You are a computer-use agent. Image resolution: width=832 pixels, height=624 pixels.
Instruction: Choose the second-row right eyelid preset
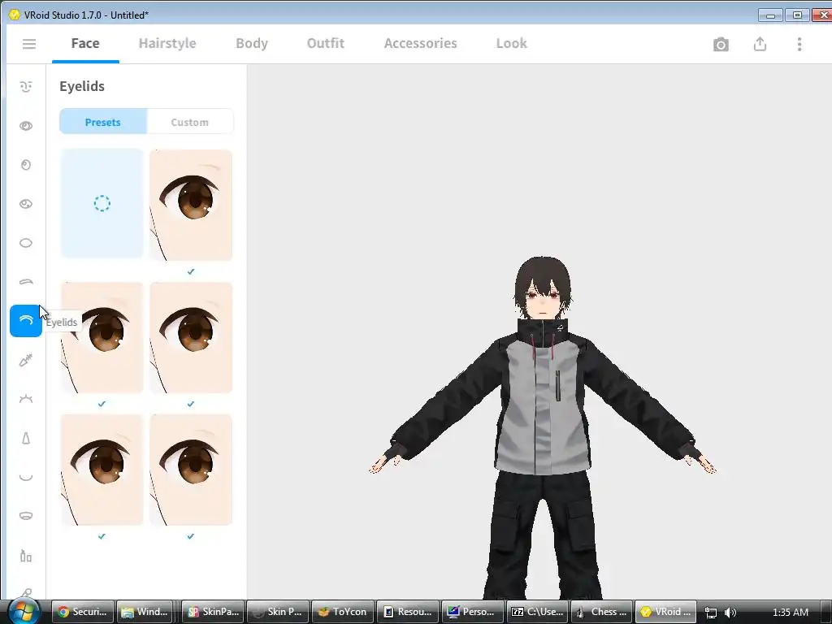pos(191,337)
